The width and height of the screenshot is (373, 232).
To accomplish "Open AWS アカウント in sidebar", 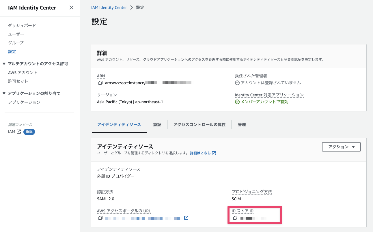I will pyautogui.click(x=23, y=73).
